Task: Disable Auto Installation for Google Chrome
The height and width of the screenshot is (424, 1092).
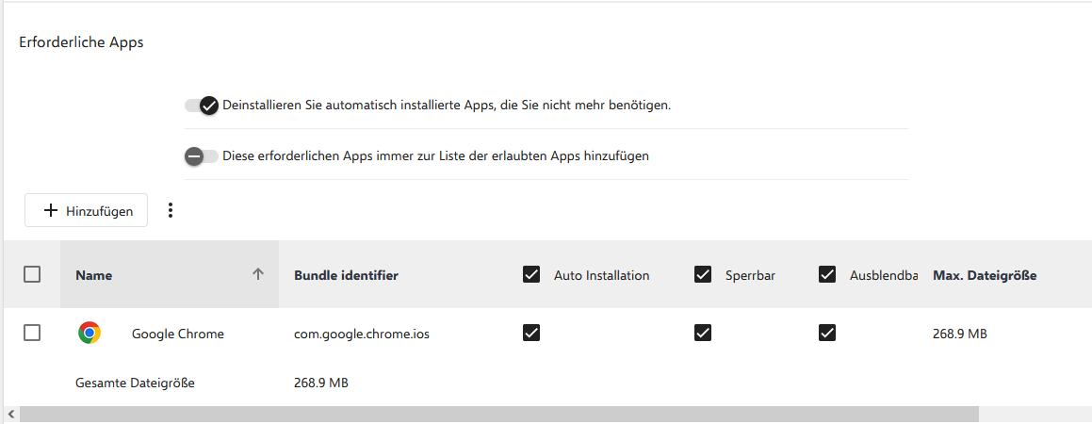Action: pos(531,333)
